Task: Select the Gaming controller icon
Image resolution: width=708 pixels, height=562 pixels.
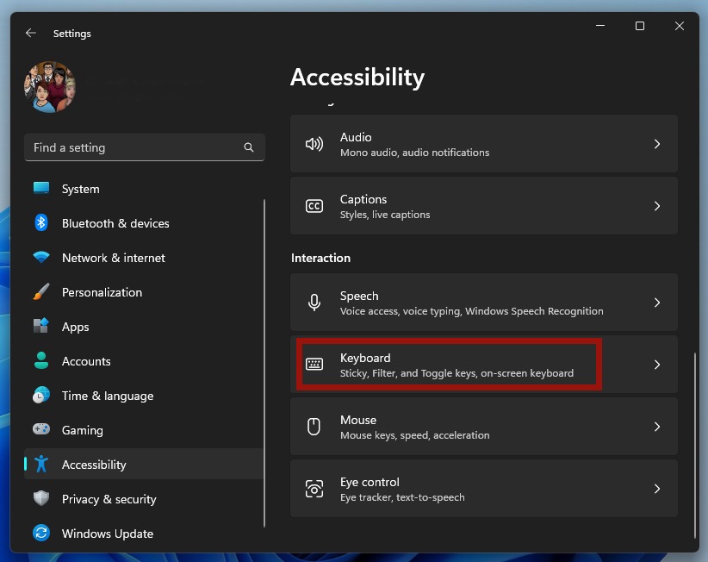Action: coord(47,430)
